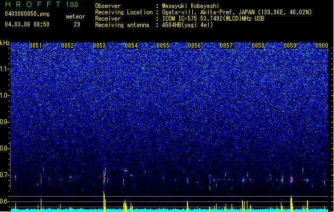Click the 0858 time marker

click(258, 46)
